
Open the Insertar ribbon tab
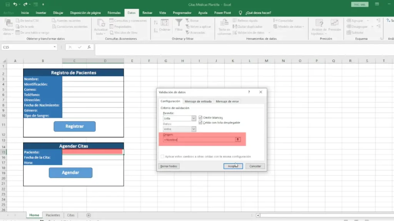click(41, 13)
